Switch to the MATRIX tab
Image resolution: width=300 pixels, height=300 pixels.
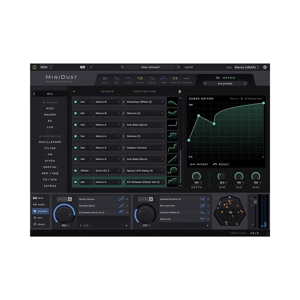pos(225,77)
